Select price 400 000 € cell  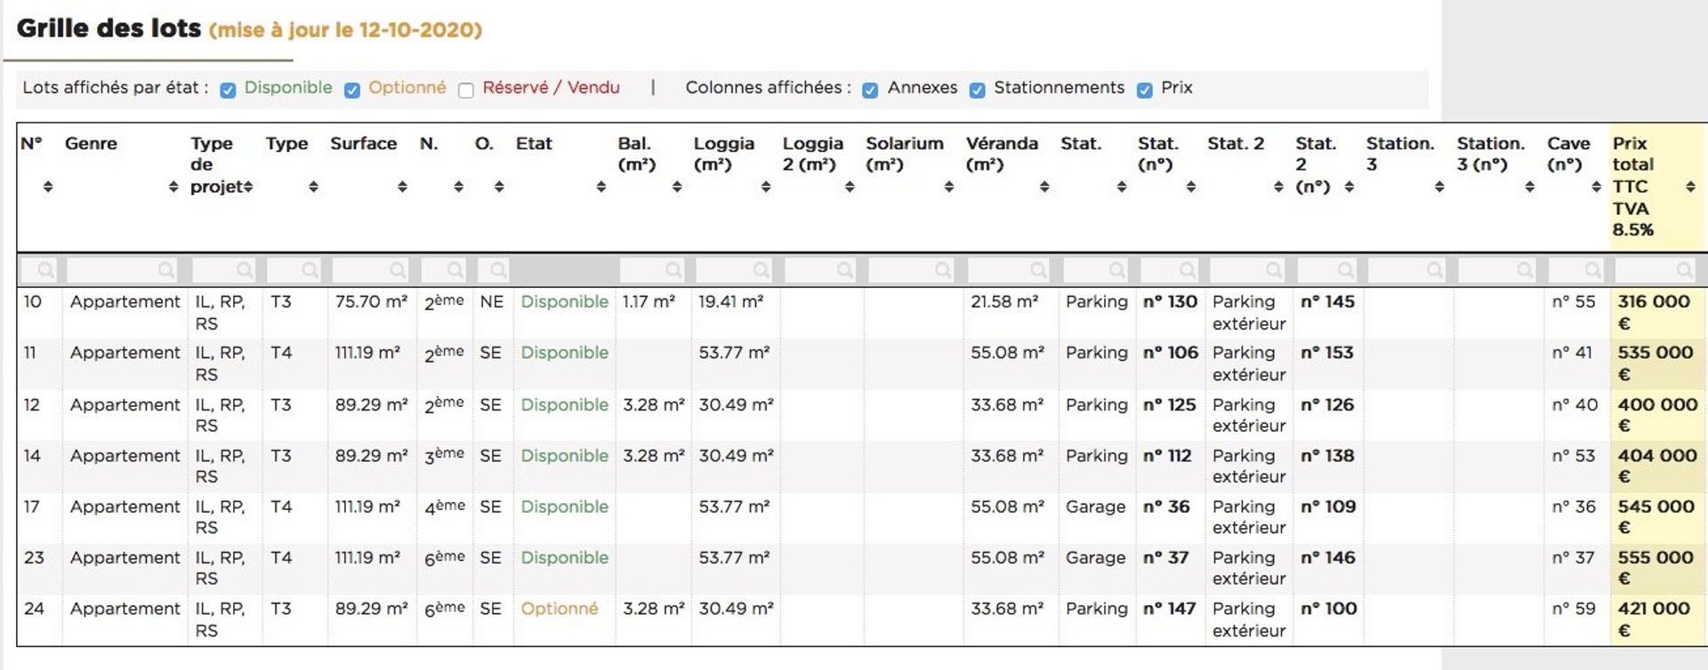[x=1658, y=415]
